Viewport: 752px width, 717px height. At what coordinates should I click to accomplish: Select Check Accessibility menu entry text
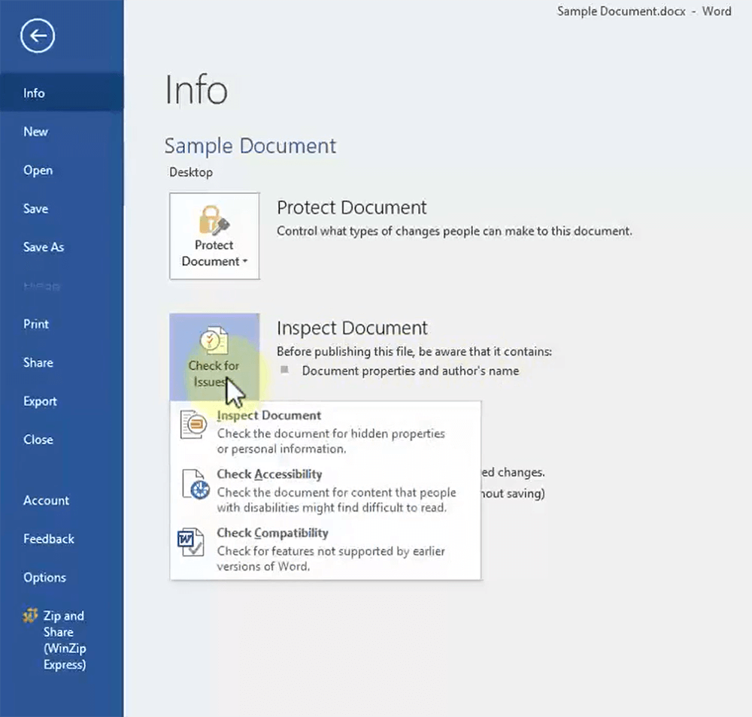tap(269, 474)
